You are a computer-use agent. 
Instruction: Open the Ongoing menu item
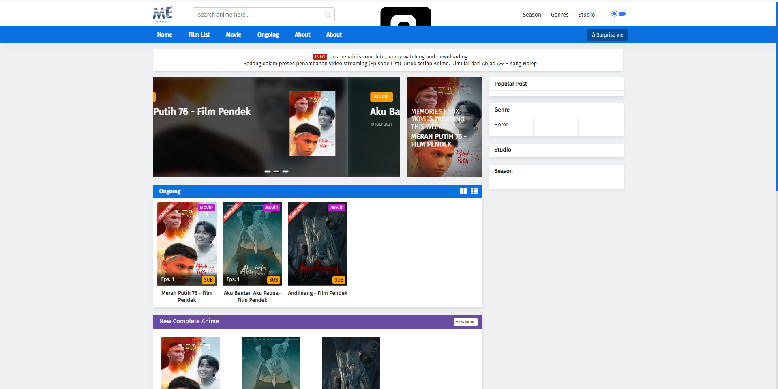268,34
